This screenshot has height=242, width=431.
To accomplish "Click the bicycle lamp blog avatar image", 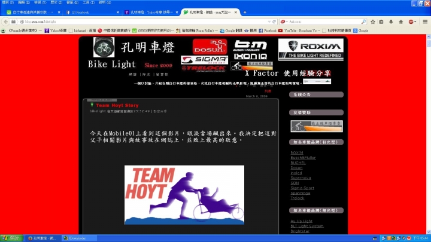I will 104,47.
